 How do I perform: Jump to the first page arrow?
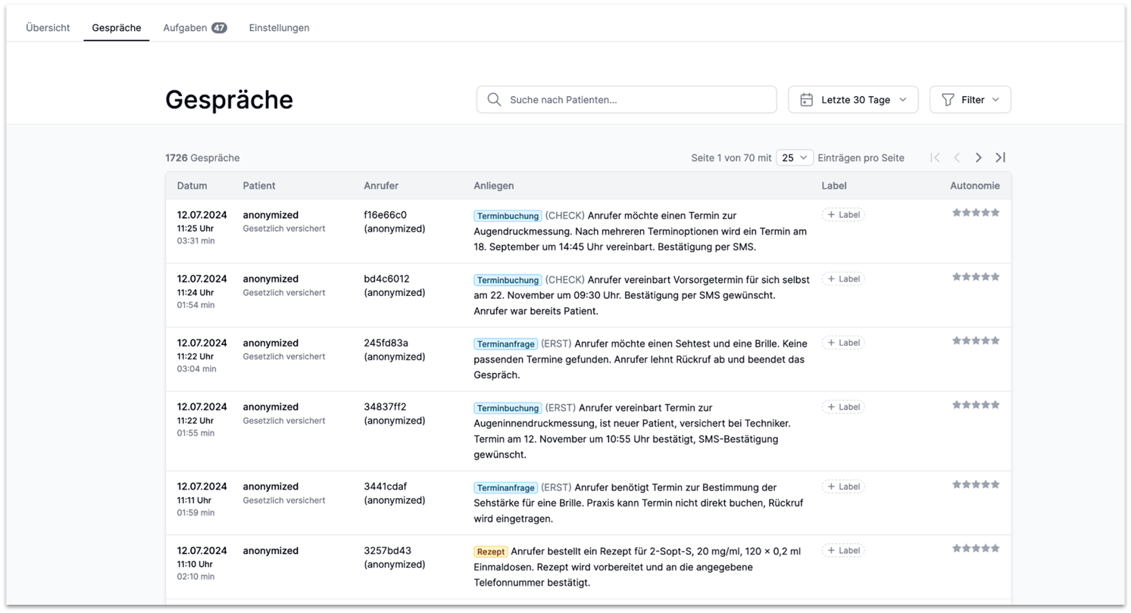coord(935,157)
